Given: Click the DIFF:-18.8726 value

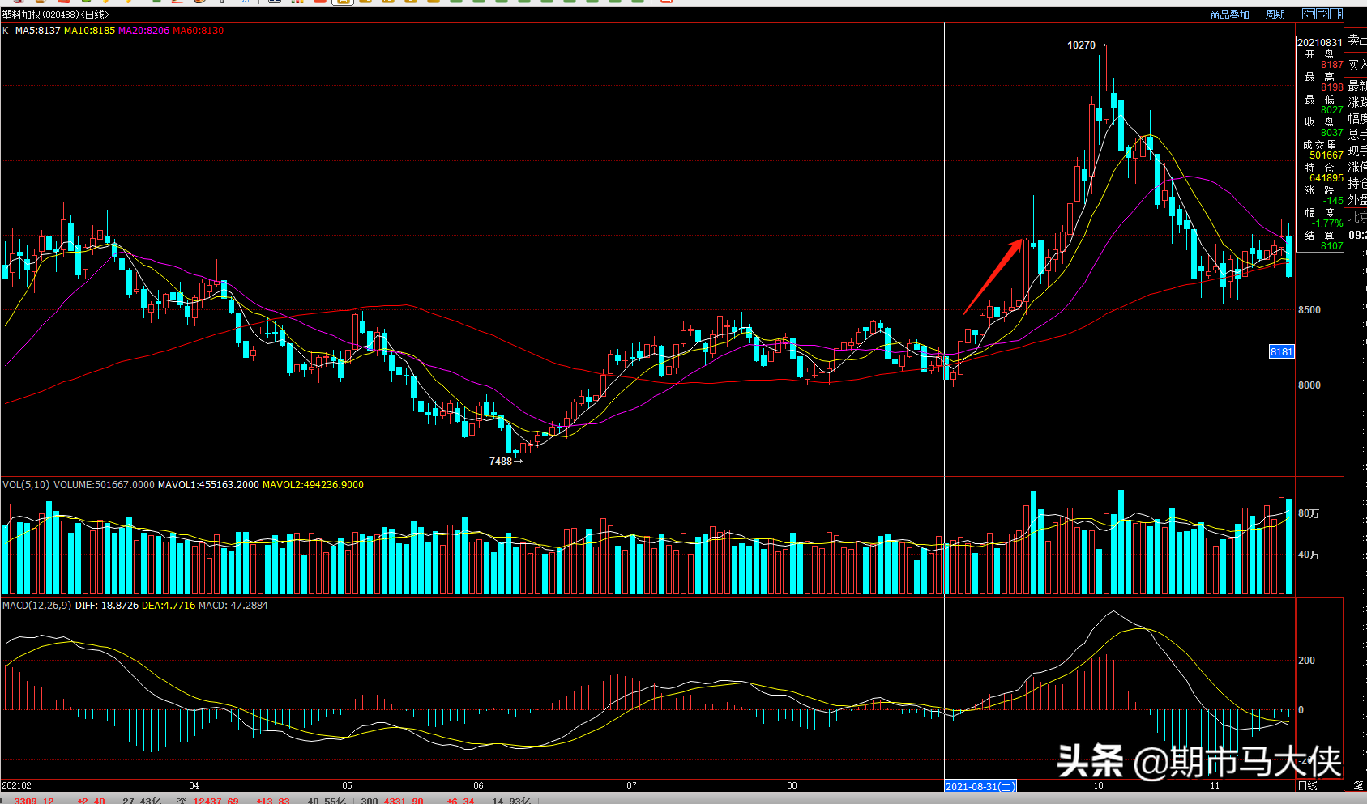Looking at the screenshot, I should pos(107,606).
